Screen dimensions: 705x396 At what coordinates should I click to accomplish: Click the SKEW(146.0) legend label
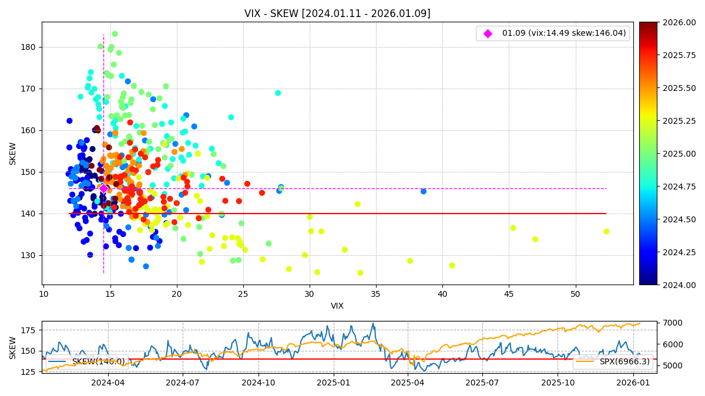point(98,361)
